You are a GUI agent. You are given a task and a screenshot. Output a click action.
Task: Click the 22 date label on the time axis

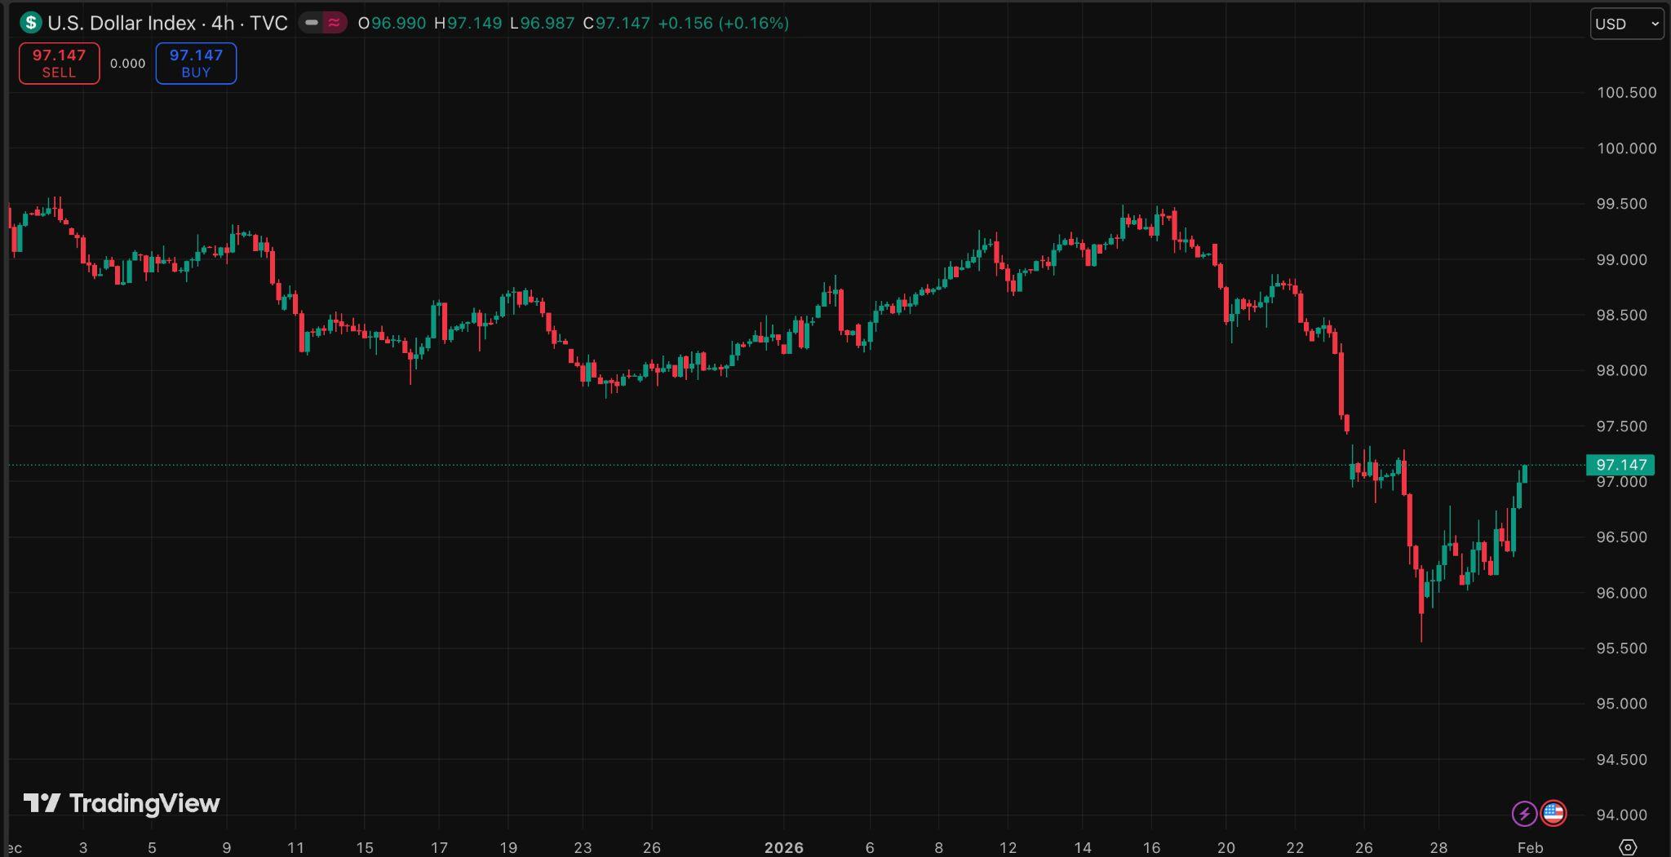pos(1295,847)
